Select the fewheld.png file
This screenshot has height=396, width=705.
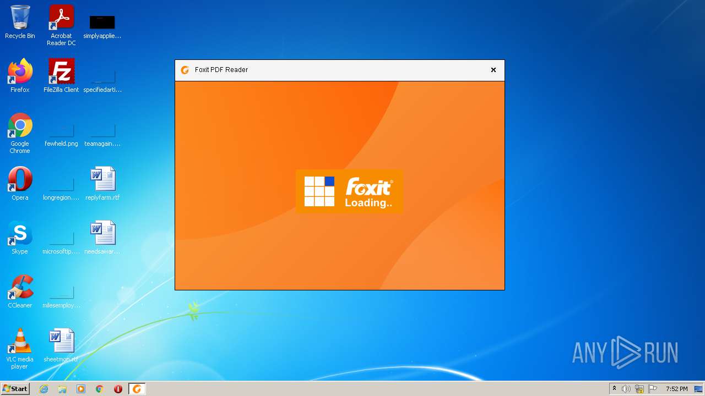pyautogui.click(x=61, y=135)
